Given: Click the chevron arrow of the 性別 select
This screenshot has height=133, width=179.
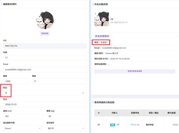Looking at the screenshot, I should coord(83,93).
